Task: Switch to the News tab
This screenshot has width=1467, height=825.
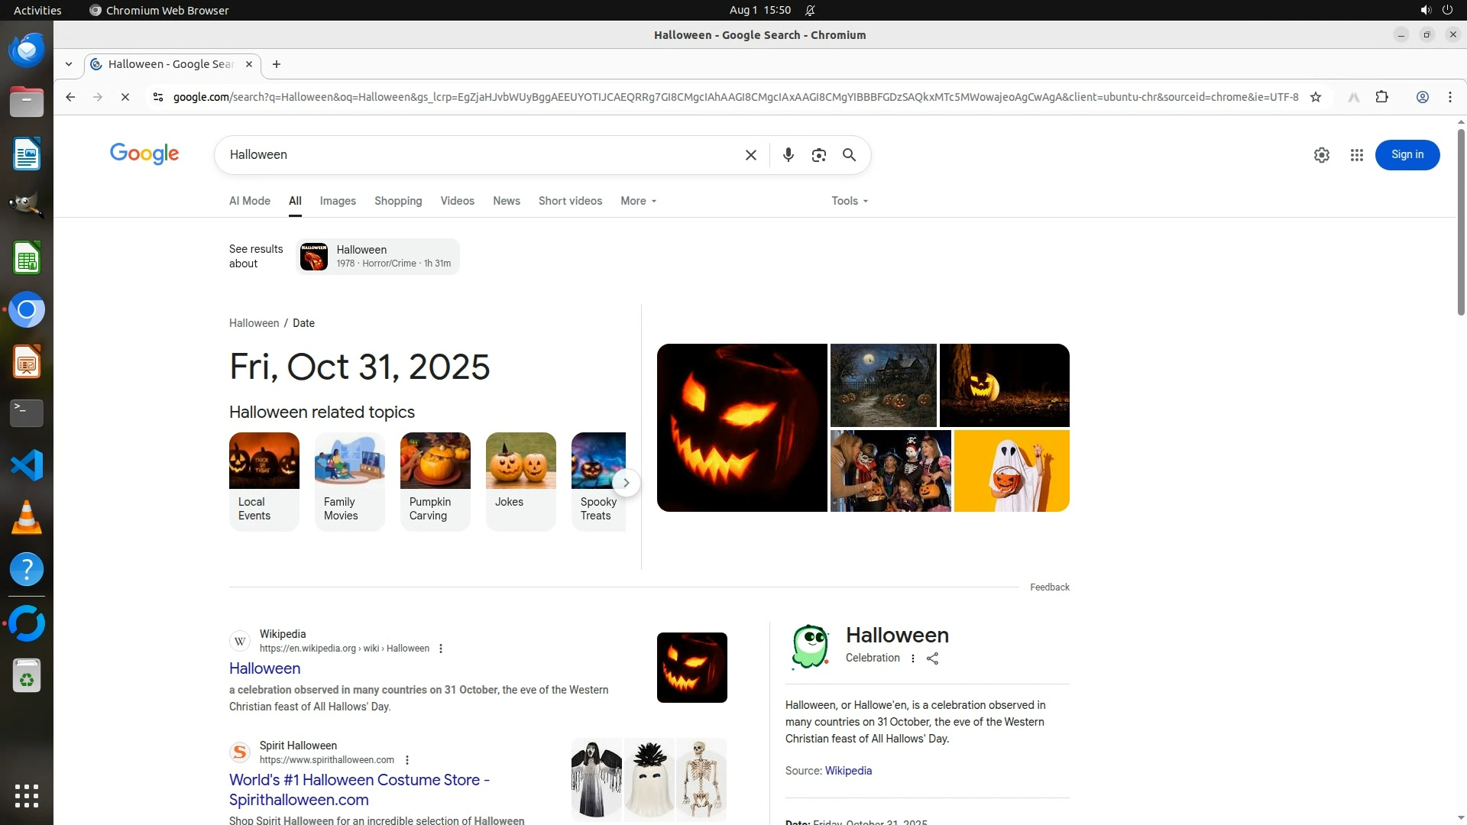Action: [x=506, y=201]
